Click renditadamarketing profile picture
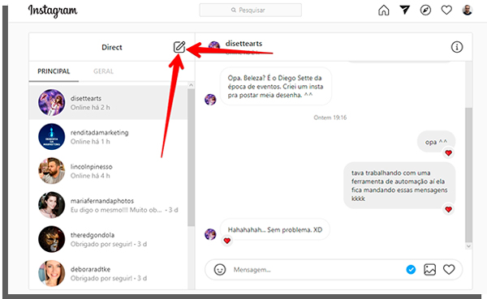 (52, 136)
